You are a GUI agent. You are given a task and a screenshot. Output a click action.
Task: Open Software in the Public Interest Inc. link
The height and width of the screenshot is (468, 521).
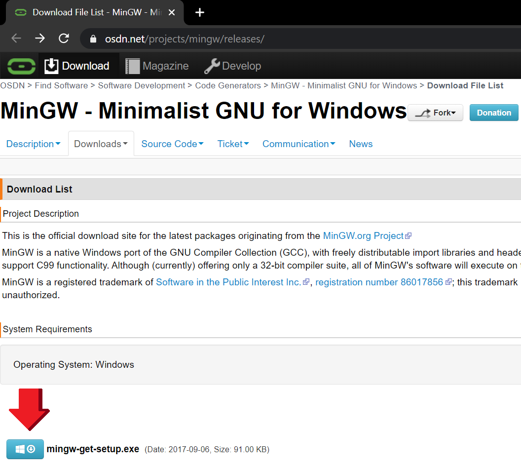[x=228, y=282]
